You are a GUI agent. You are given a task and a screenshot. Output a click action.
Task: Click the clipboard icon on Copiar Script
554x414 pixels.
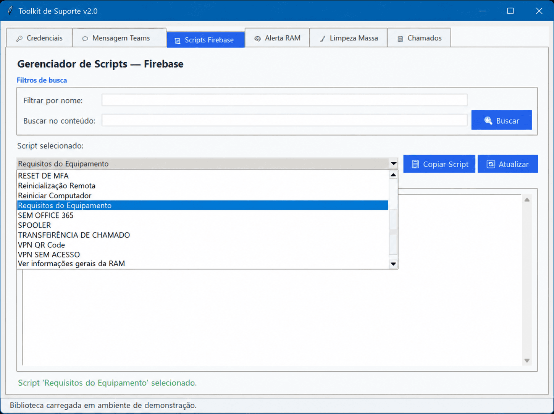click(415, 164)
